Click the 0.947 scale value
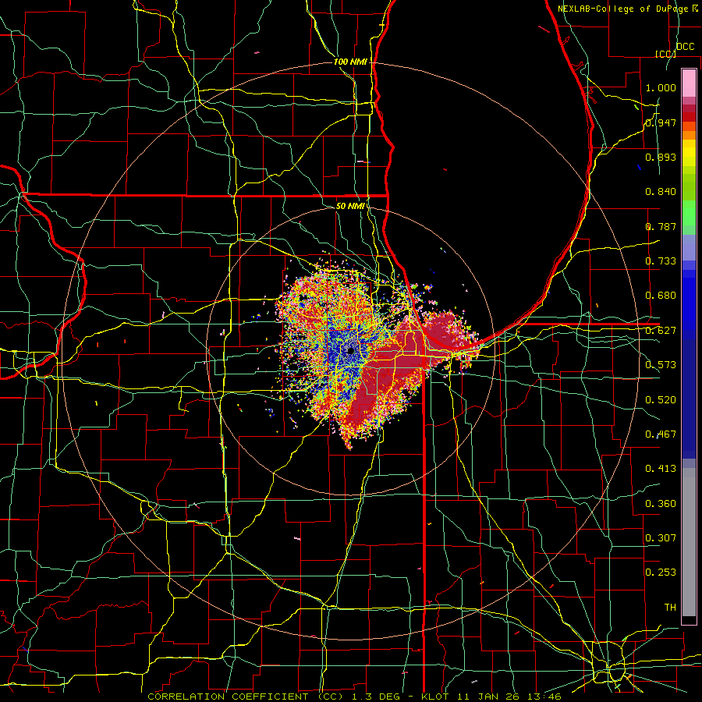The width and height of the screenshot is (702, 702). 661,122
